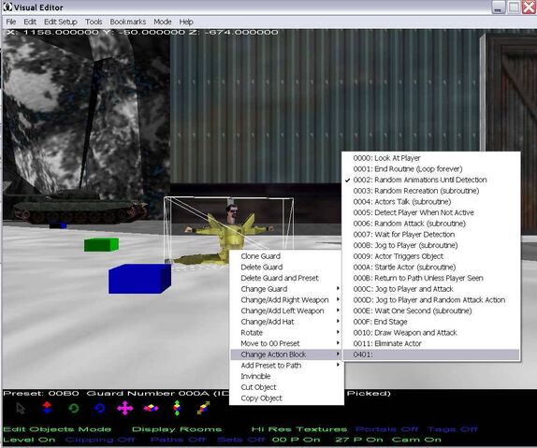Image resolution: width=537 pixels, height=448 pixels.
Task: Choose Clone Guard from context menu
Action: (286, 256)
